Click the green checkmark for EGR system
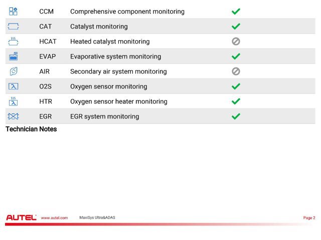Screen dimensions: 321x240 click(236, 116)
